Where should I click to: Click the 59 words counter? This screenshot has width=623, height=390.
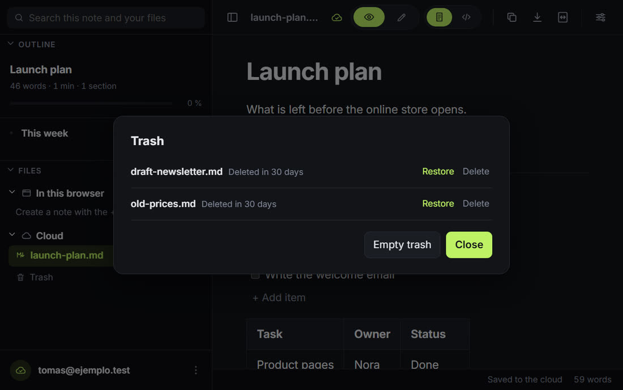[592, 380]
